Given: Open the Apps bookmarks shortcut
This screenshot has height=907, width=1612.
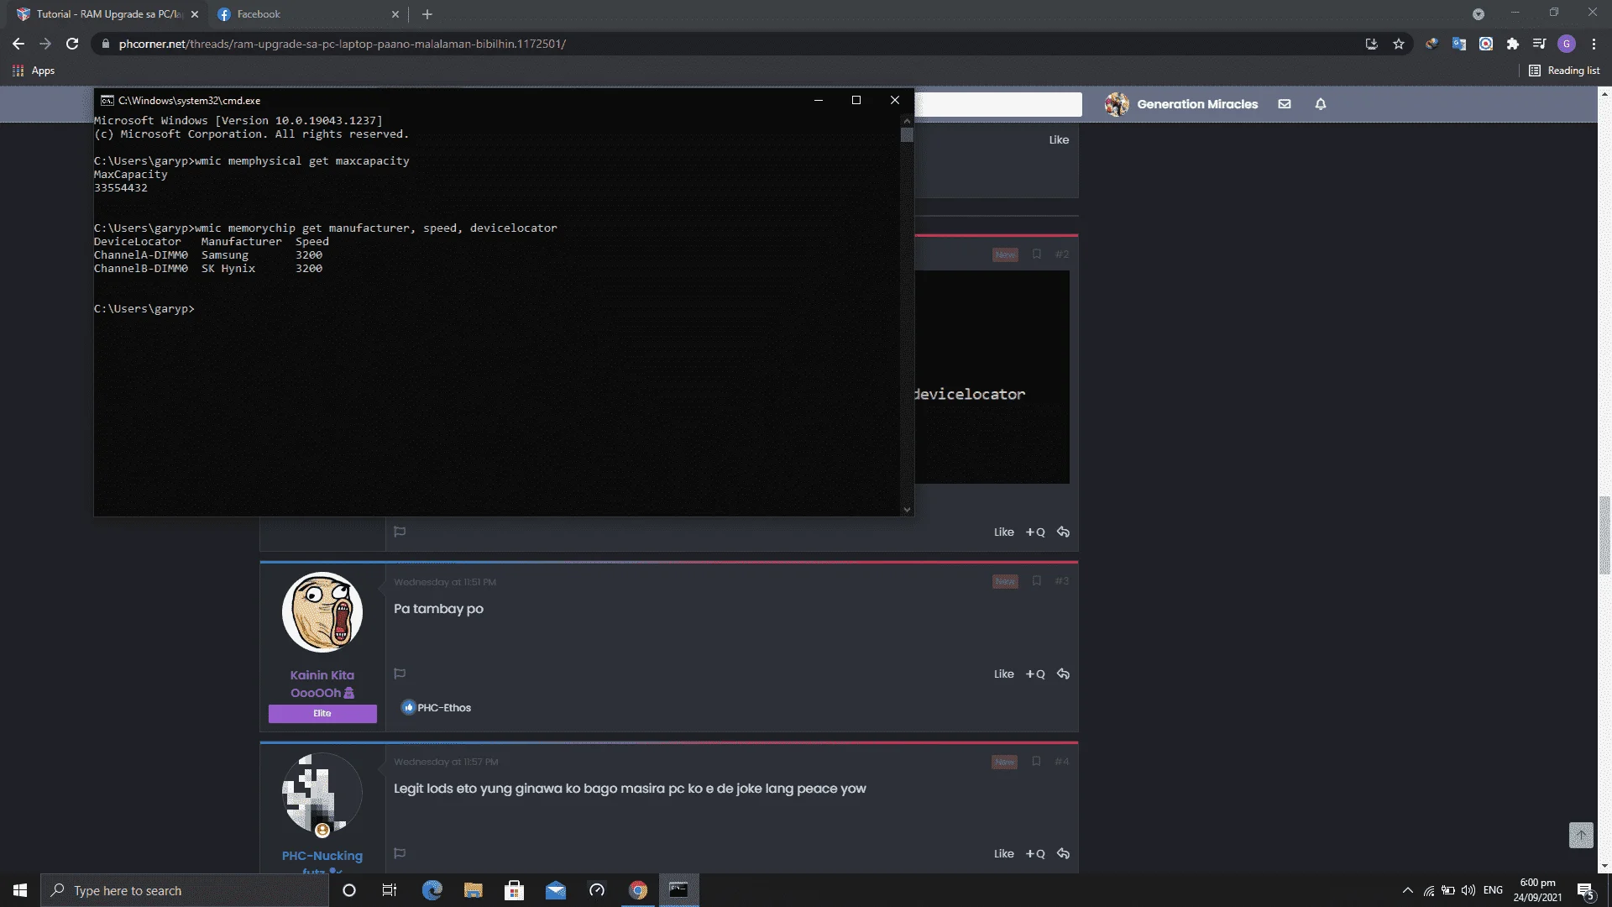Looking at the screenshot, I should click(x=34, y=71).
